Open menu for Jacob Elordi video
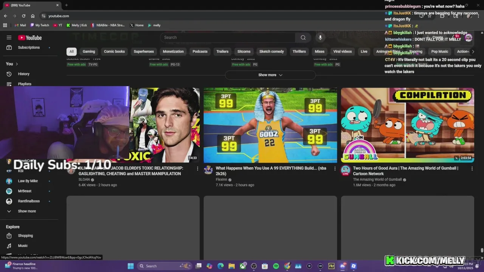This screenshot has height=272, width=484. click(197, 168)
